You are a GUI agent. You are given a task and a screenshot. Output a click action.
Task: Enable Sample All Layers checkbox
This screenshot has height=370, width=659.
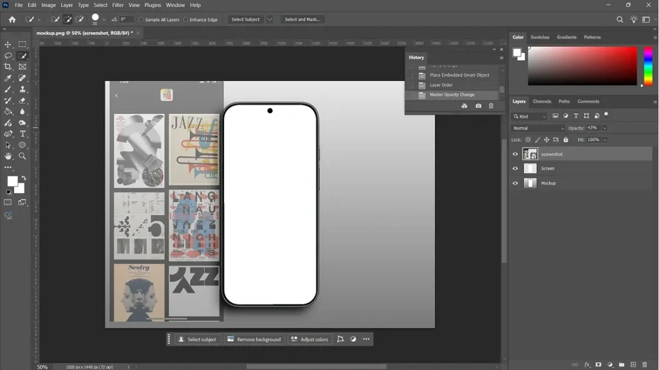click(141, 20)
